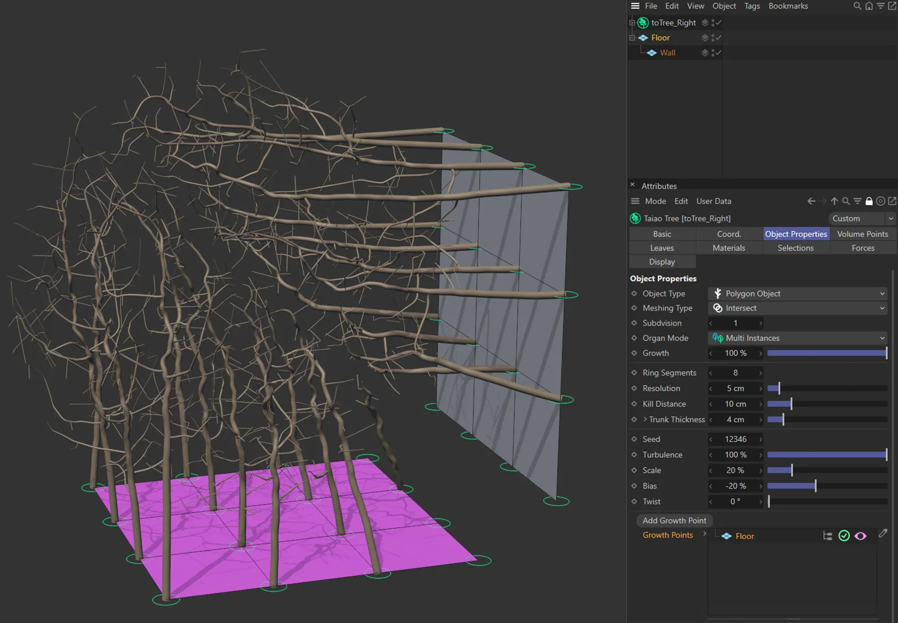Toggle the pink eye visibility for Floor

coord(861,536)
